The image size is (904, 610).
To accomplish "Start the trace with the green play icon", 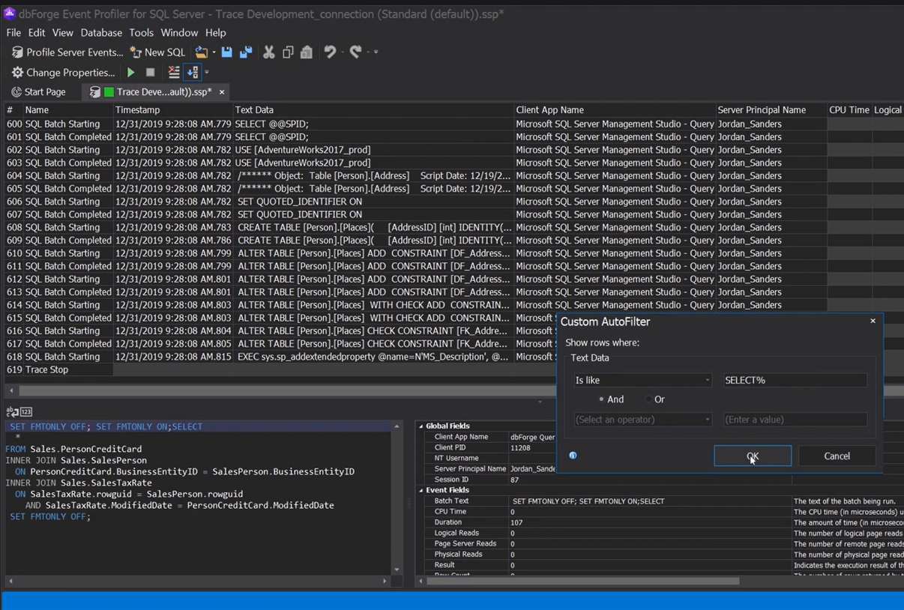I will click(130, 72).
